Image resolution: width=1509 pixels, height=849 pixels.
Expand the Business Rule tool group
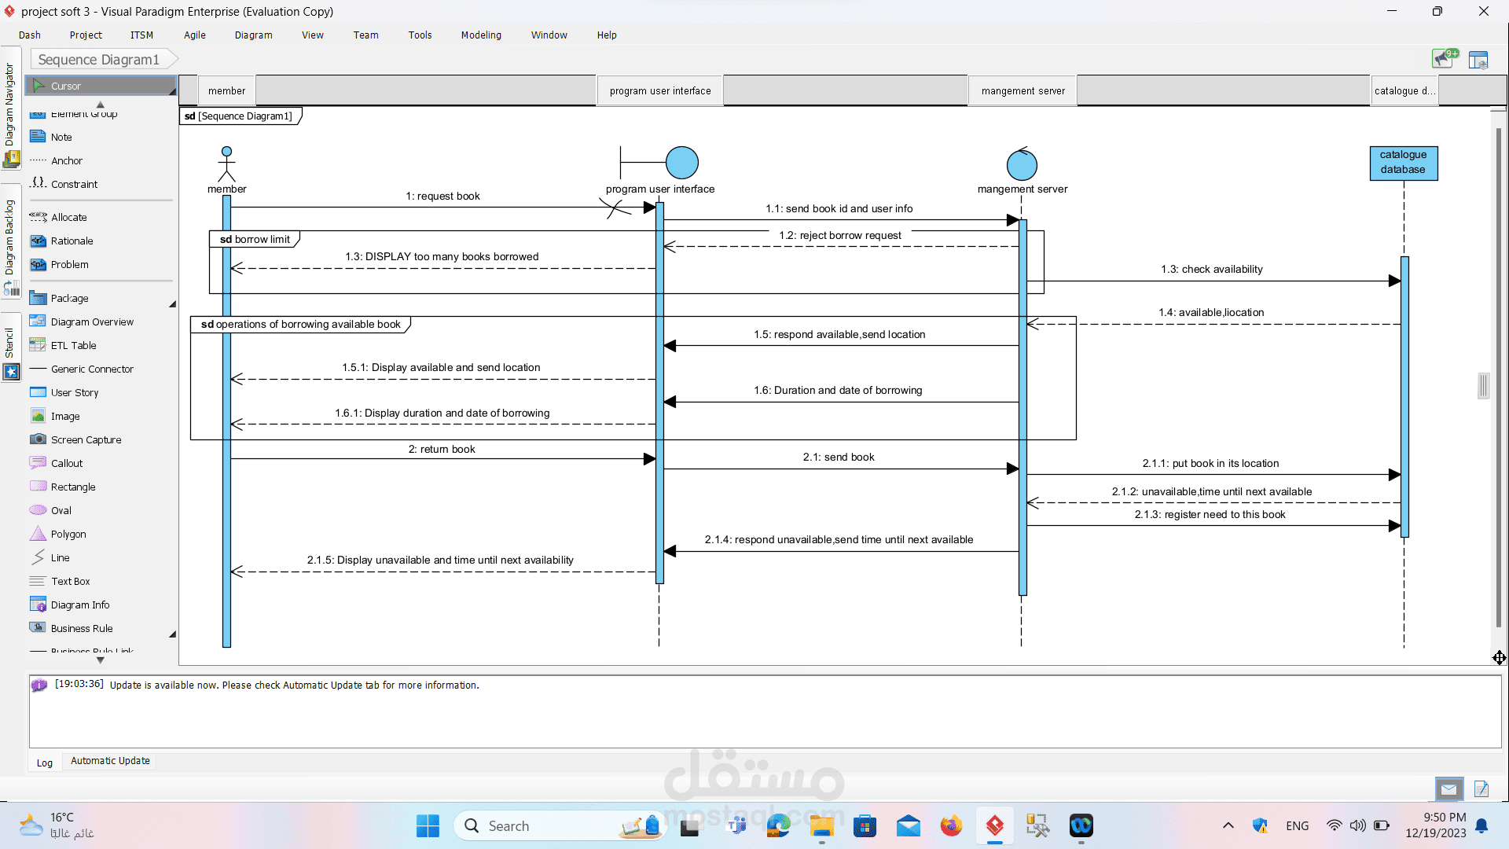[x=172, y=634]
